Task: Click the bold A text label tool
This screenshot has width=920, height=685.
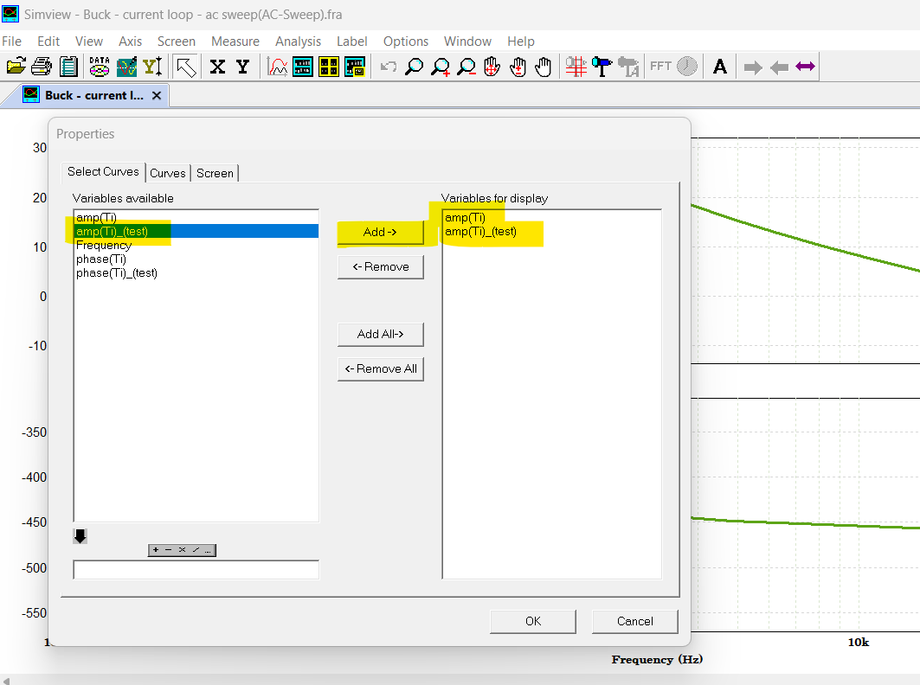Action: [720, 67]
